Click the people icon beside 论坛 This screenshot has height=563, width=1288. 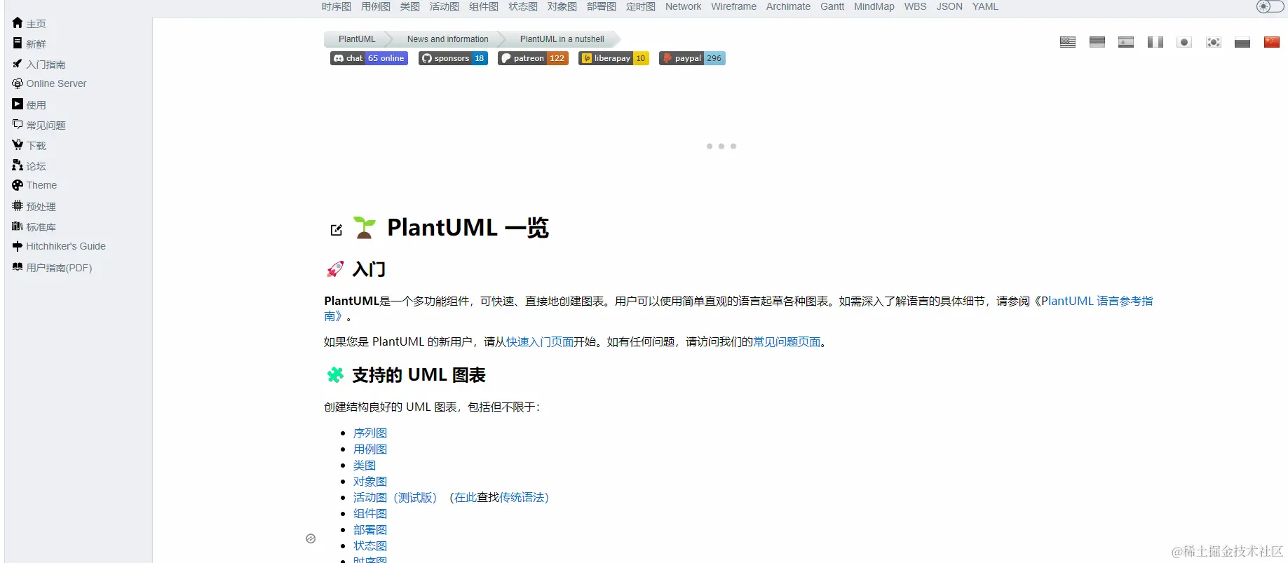[x=18, y=165]
